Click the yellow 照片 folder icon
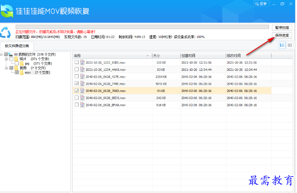 [x=16, y=59]
